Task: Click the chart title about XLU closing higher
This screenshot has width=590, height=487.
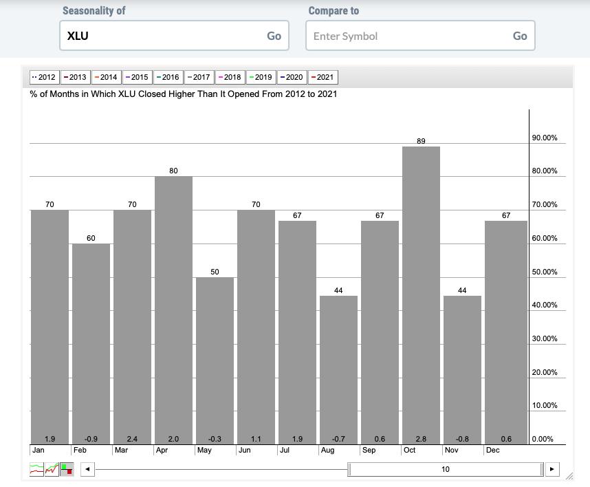Action: click(183, 94)
